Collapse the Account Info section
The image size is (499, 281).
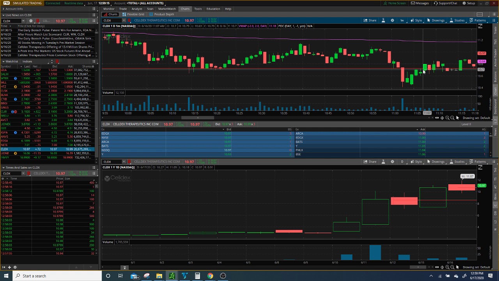click(x=3, y=9)
